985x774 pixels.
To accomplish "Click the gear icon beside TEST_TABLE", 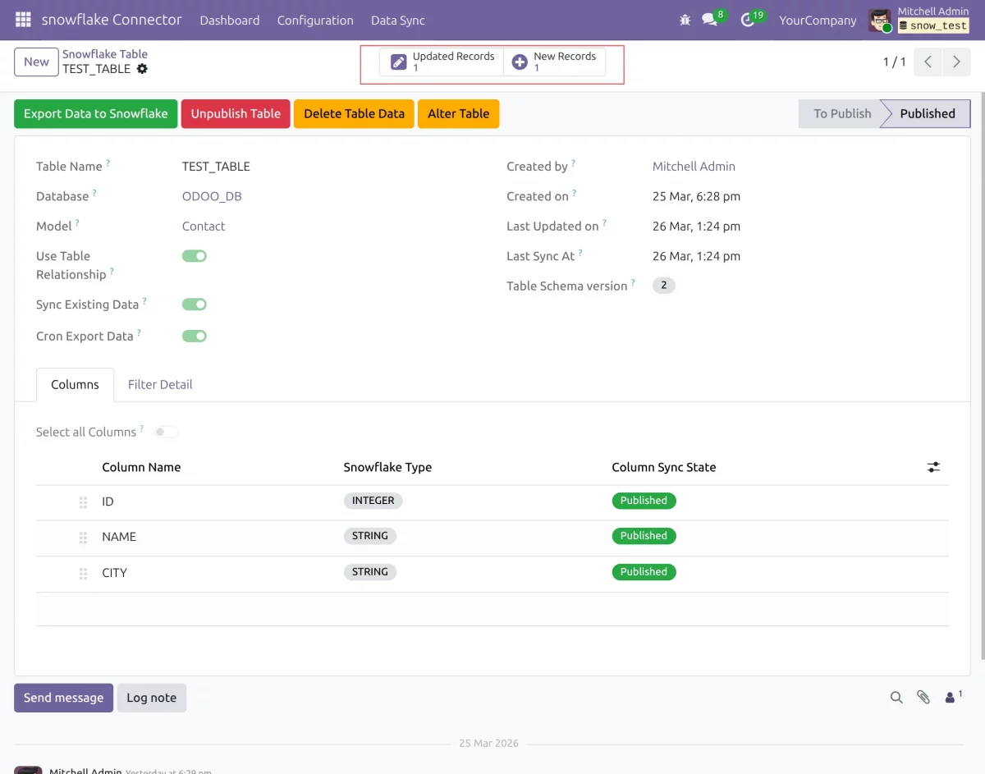I will click(142, 69).
